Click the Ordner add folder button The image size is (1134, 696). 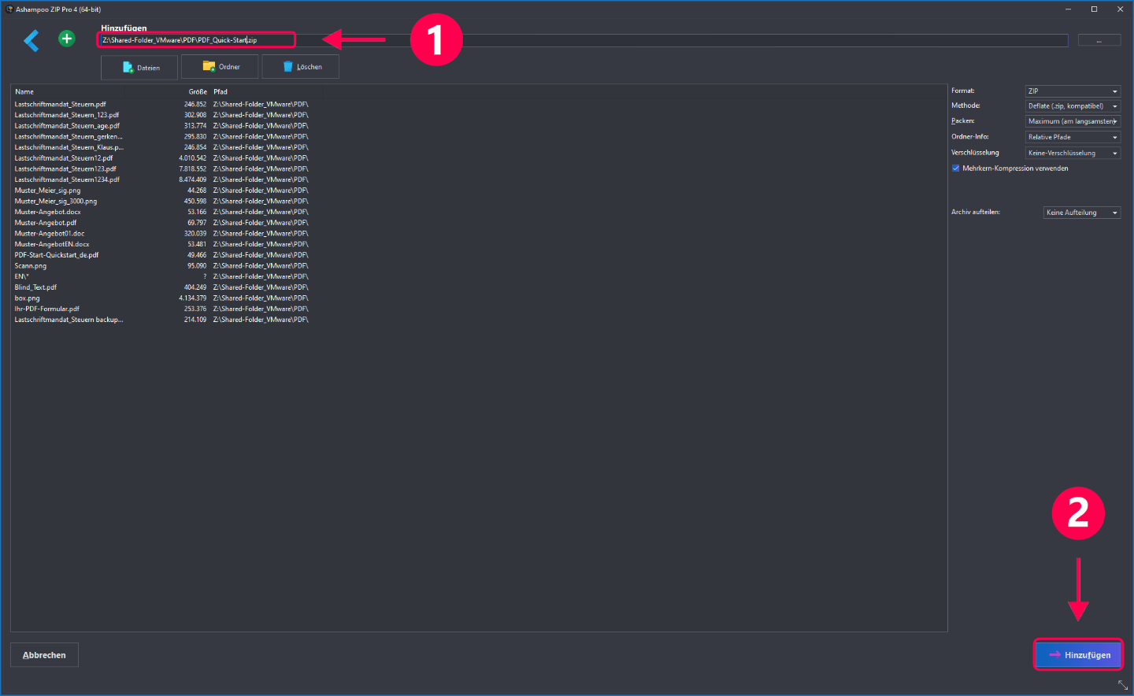[x=220, y=67]
